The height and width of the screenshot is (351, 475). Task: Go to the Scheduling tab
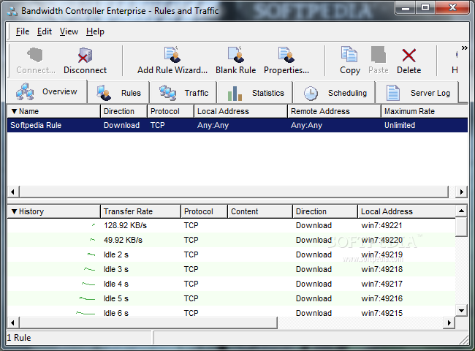click(335, 92)
